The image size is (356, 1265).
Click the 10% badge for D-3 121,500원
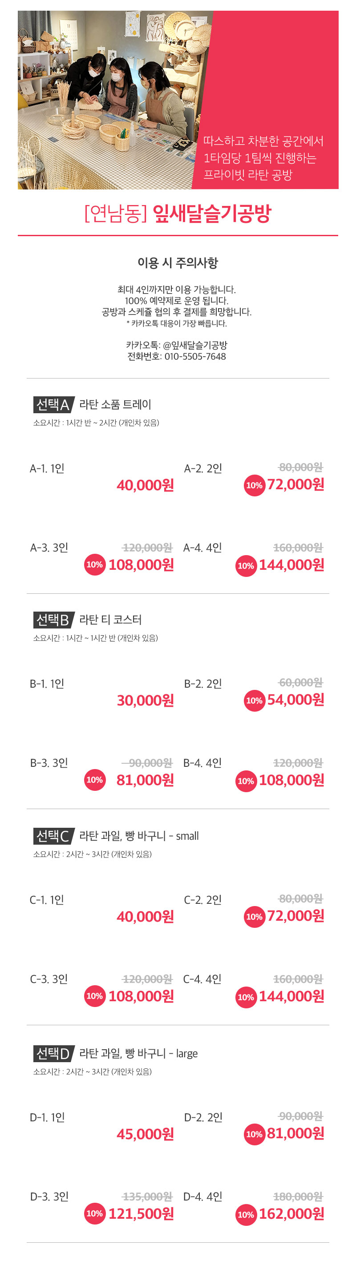coord(95,1213)
